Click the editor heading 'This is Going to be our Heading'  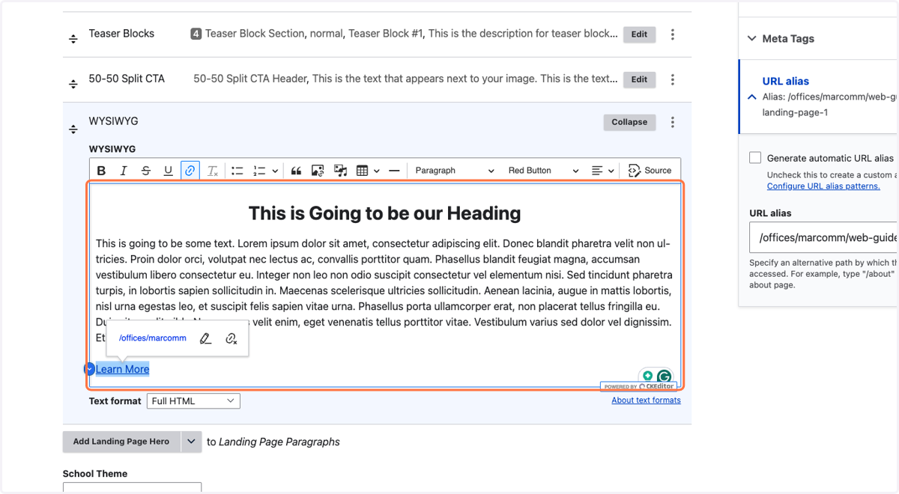(x=384, y=213)
